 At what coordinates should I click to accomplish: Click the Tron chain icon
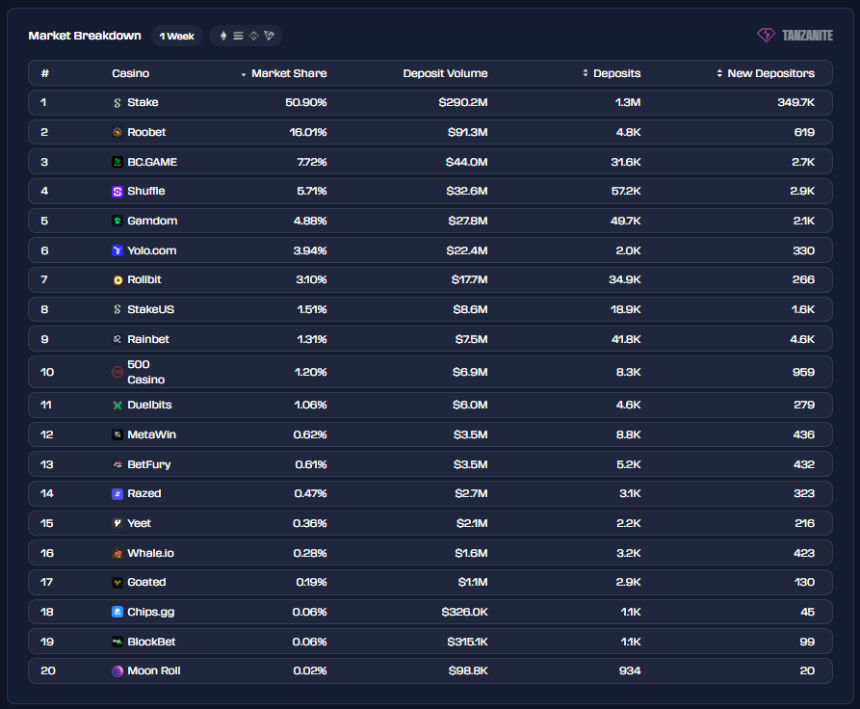(x=269, y=36)
